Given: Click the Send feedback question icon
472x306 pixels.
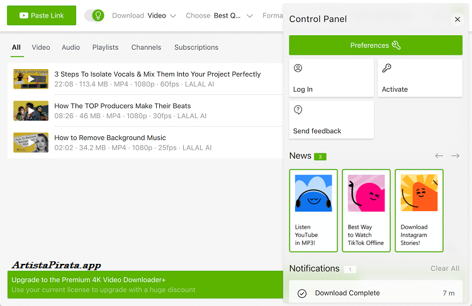Looking at the screenshot, I should (298, 110).
